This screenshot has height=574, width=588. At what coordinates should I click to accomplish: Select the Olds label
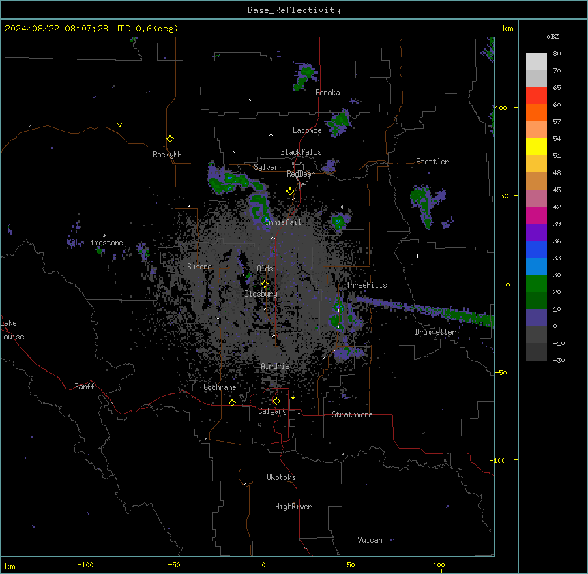[x=265, y=269]
